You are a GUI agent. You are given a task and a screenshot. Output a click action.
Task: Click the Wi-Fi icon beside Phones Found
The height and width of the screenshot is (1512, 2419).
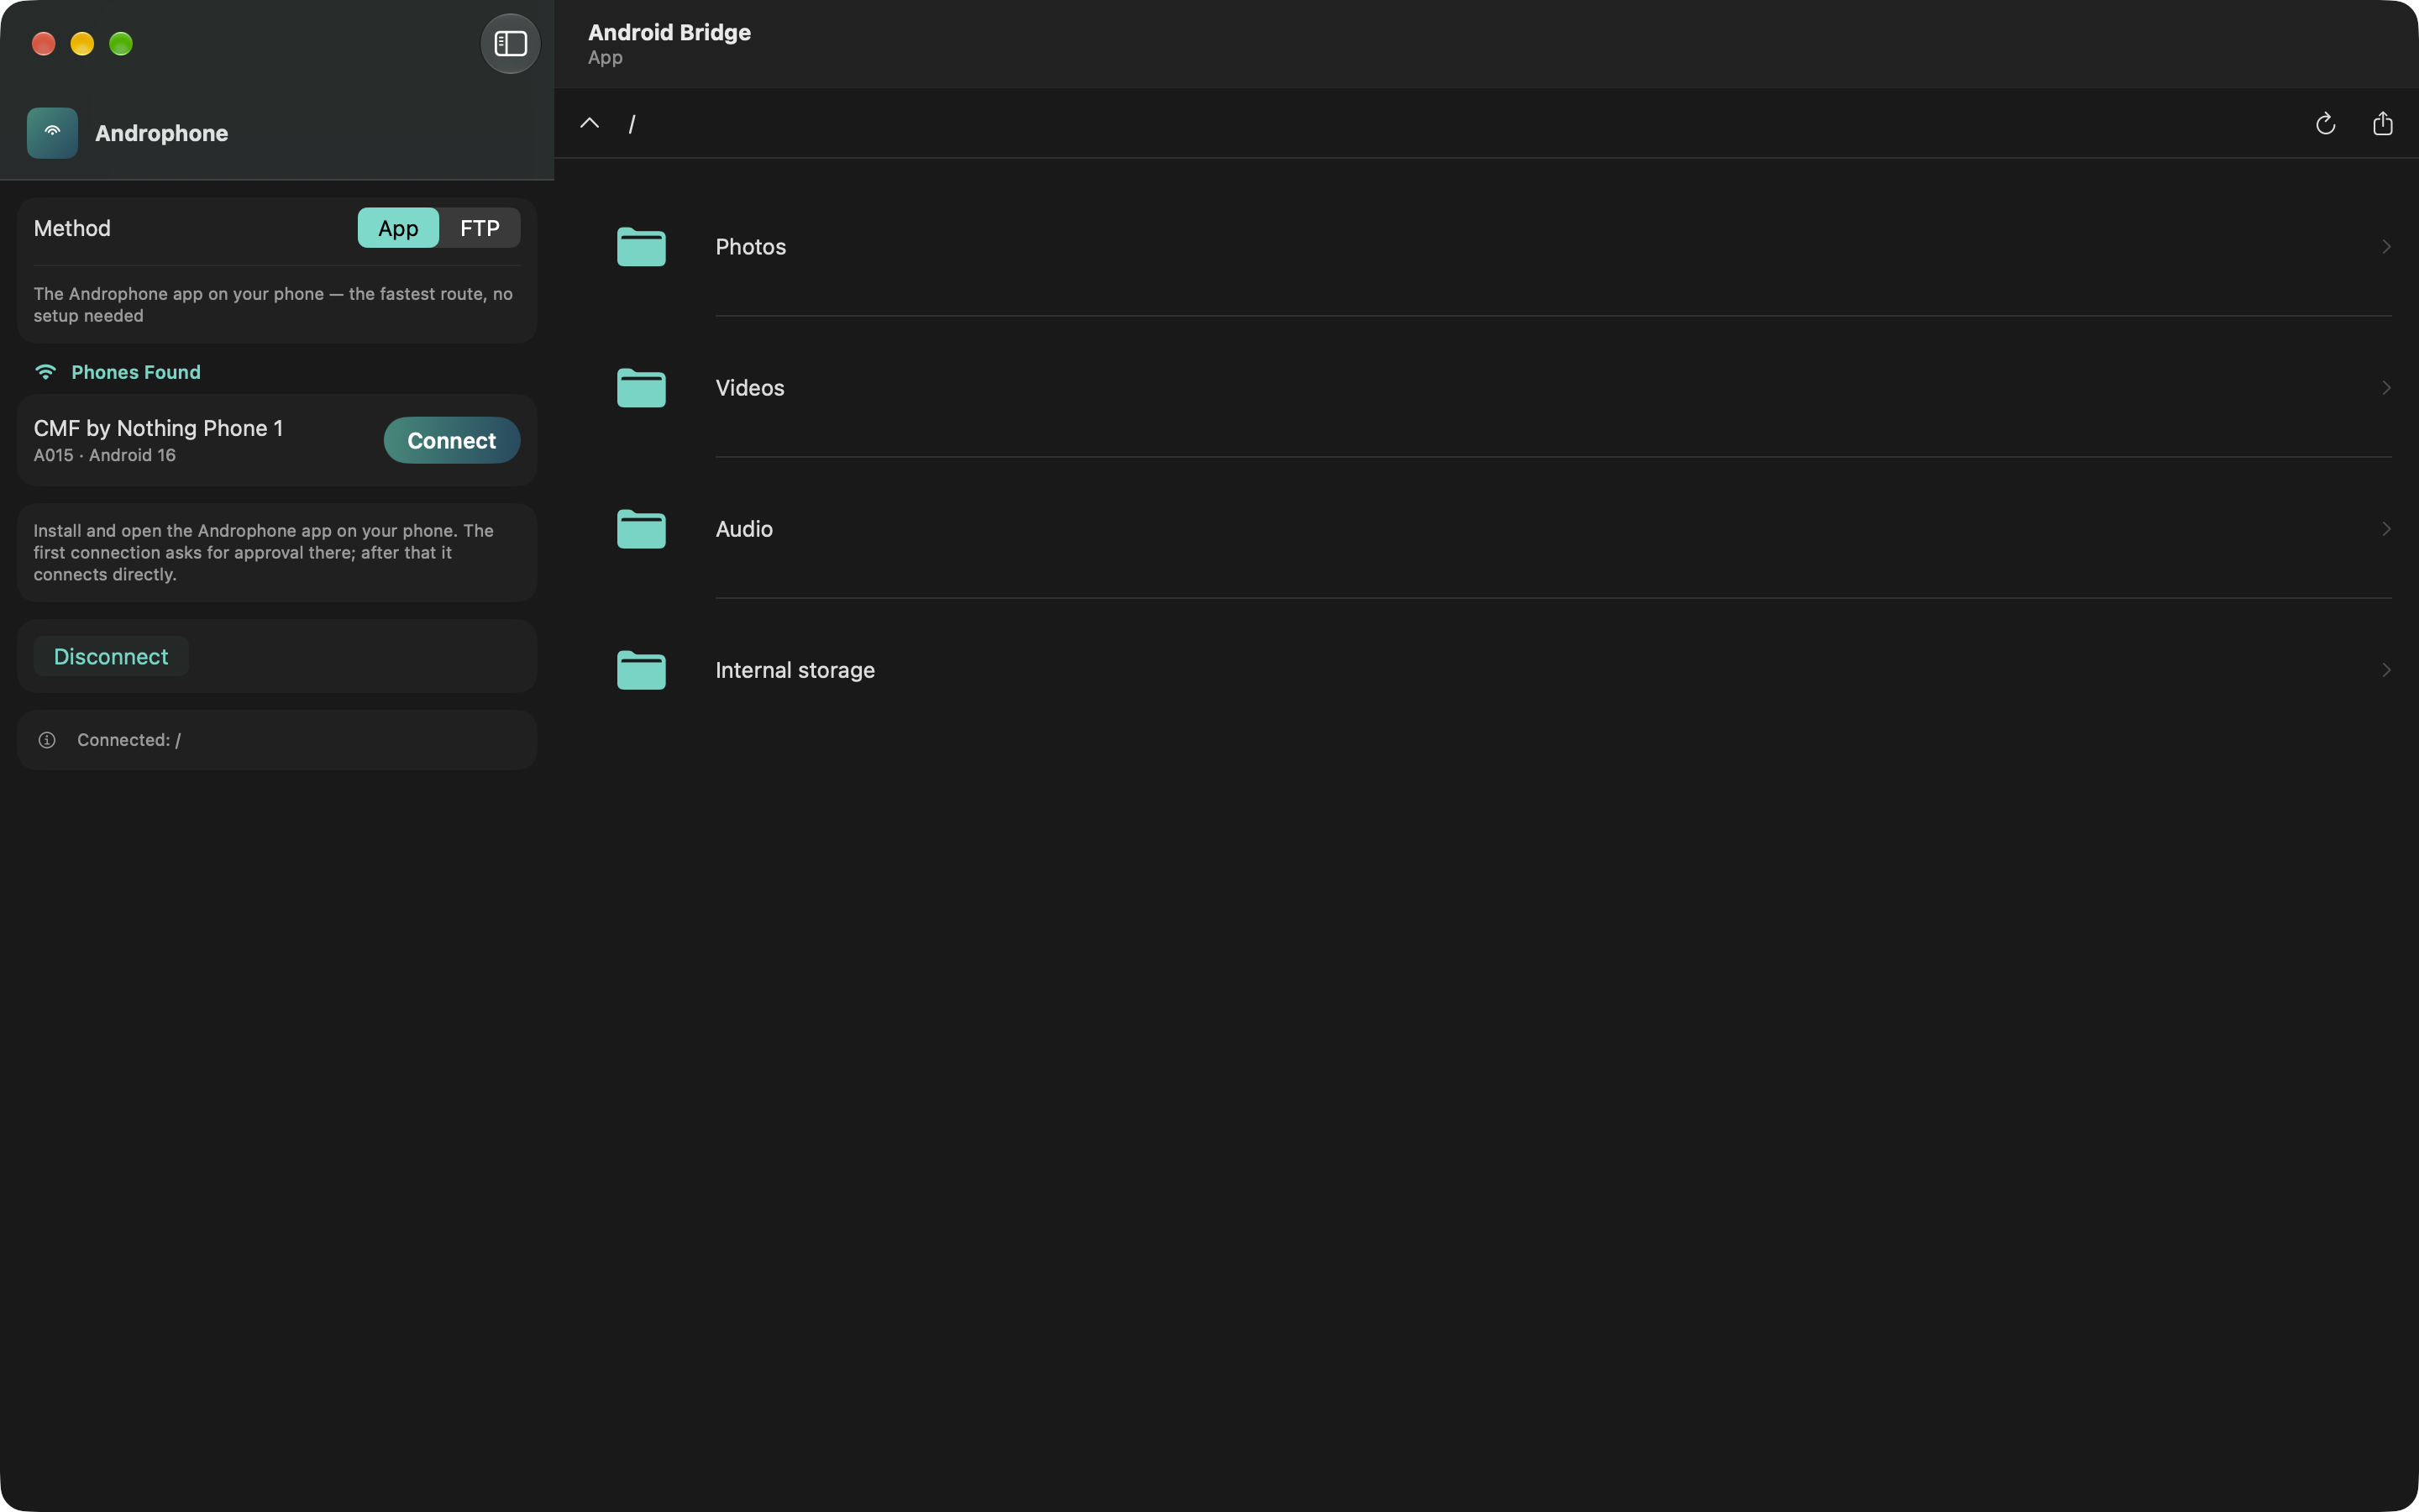[45, 372]
